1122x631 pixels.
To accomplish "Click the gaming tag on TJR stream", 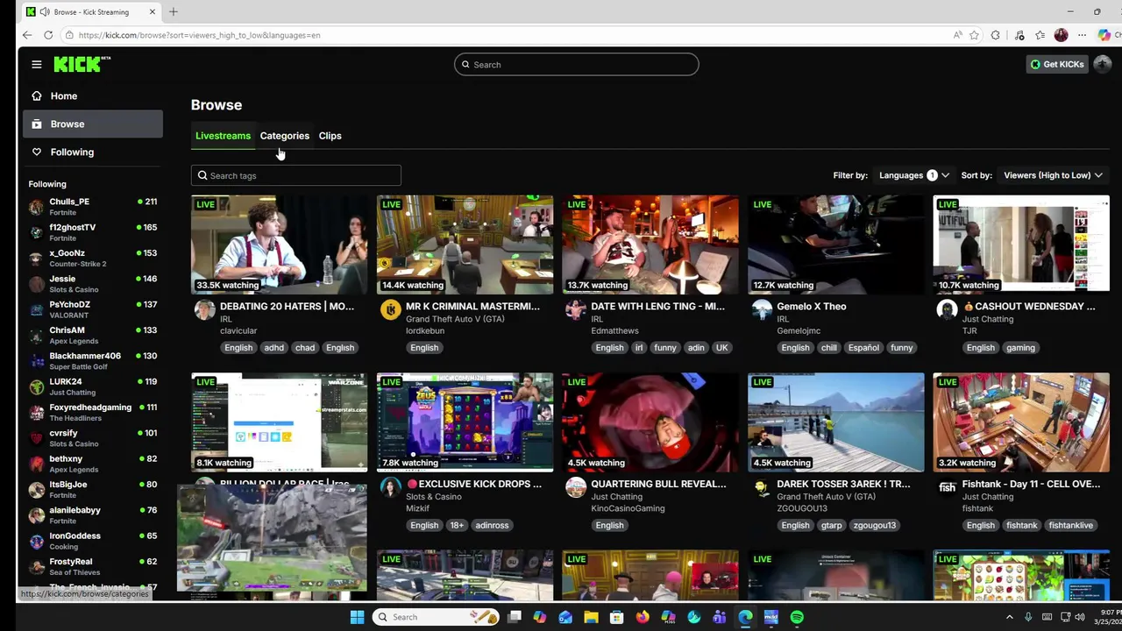I will coord(1020,348).
